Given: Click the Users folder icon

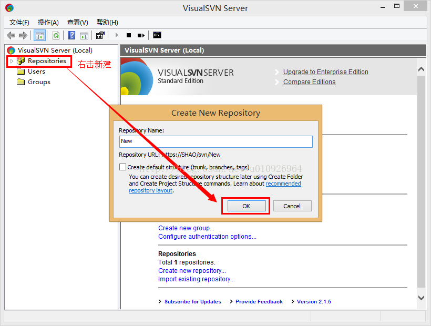Looking at the screenshot, I should [21, 72].
